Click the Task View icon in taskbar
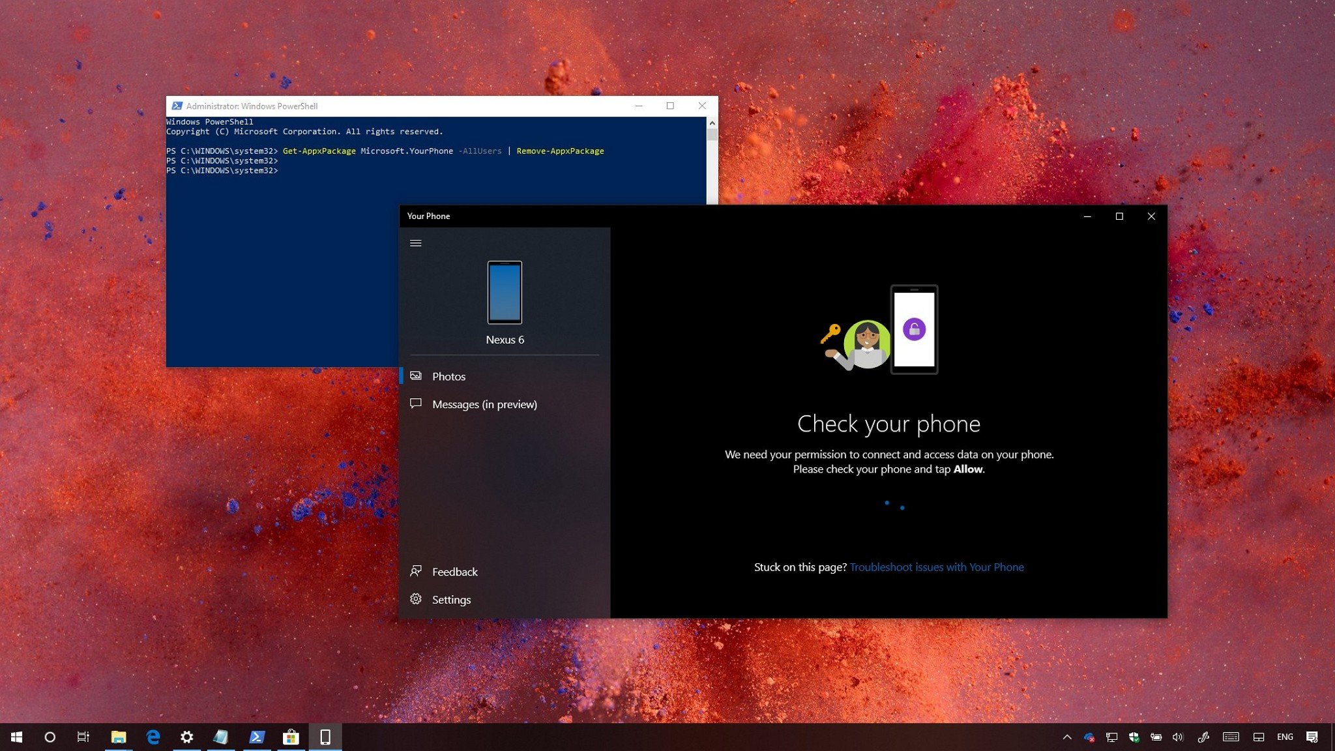Screen dimensions: 1335x751 click(x=83, y=737)
